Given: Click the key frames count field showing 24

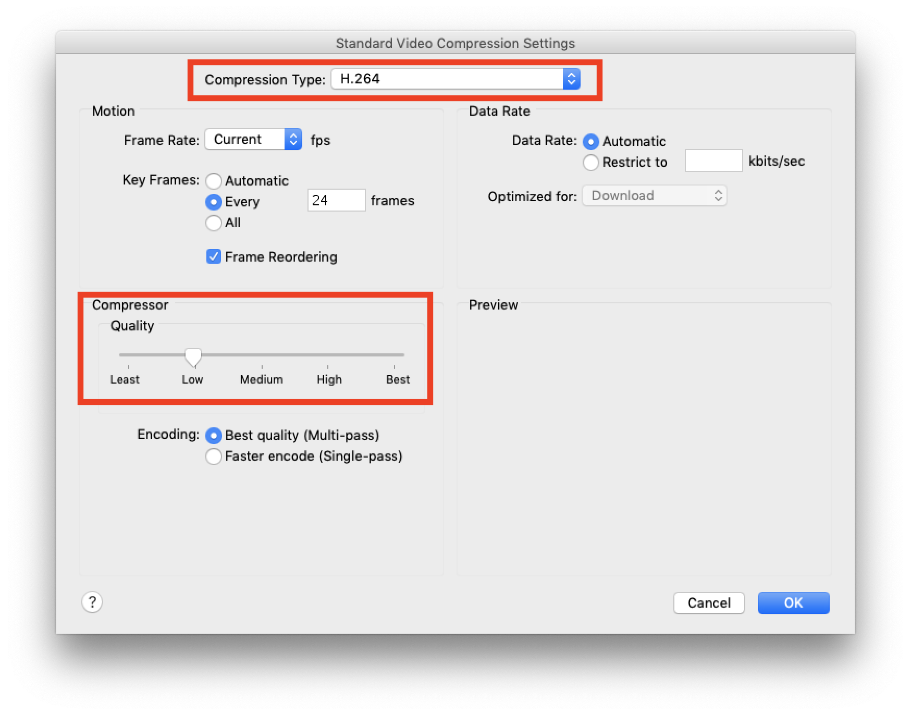Looking at the screenshot, I should point(336,201).
